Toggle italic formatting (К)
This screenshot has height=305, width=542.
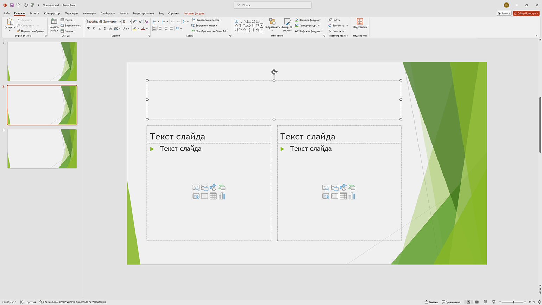click(94, 29)
